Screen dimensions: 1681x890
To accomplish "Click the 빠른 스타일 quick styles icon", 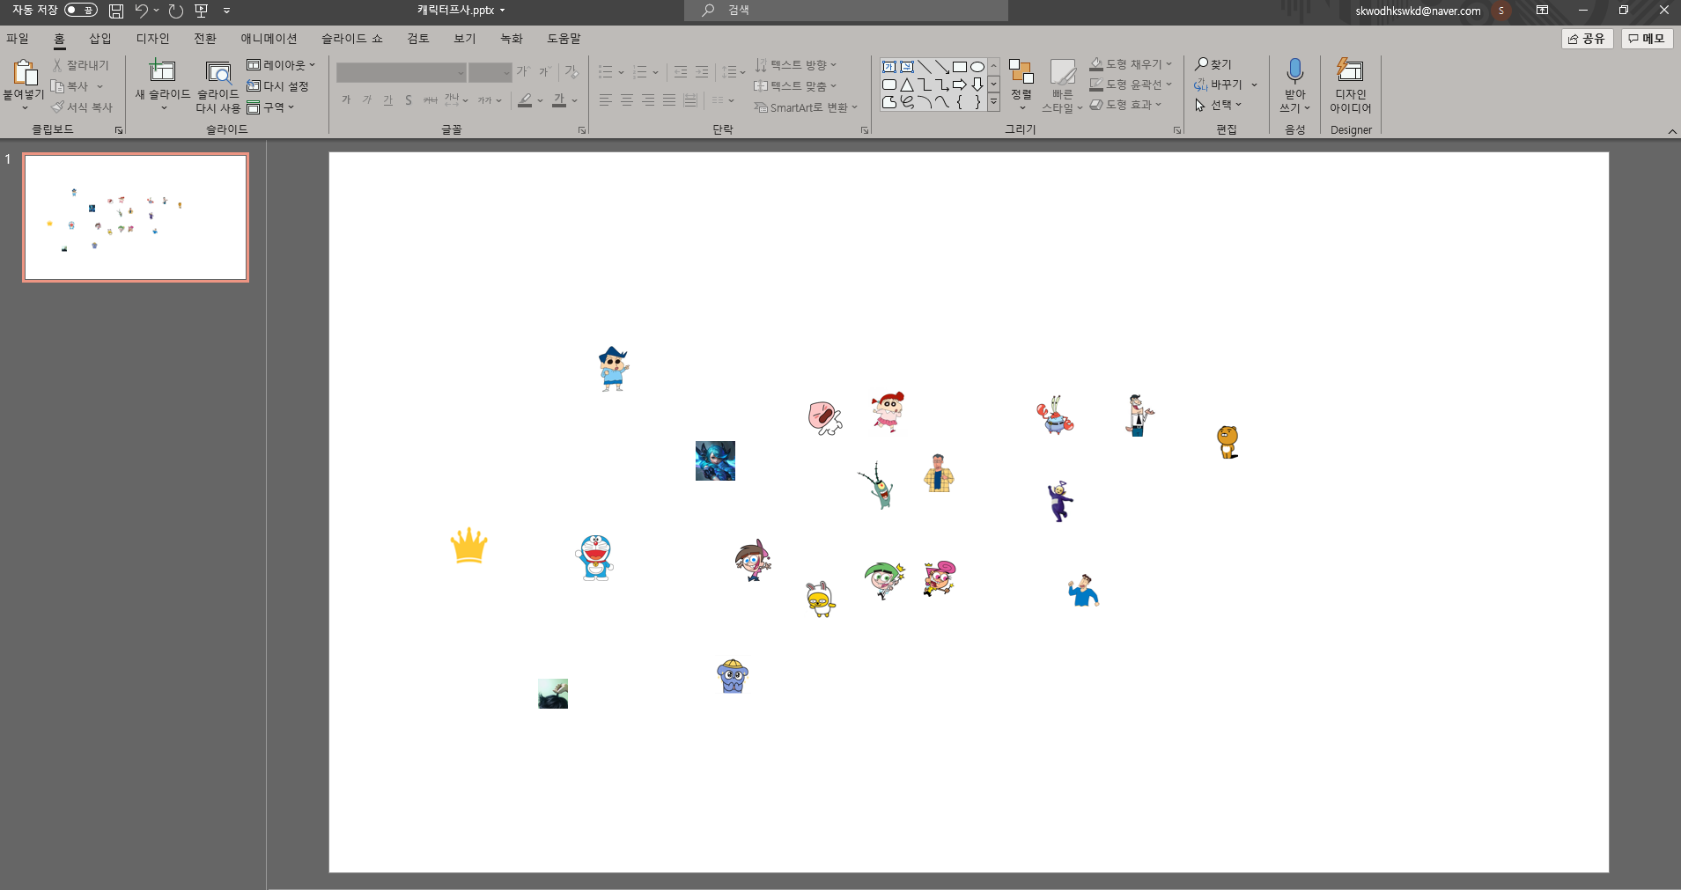I will [x=1063, y=72].
